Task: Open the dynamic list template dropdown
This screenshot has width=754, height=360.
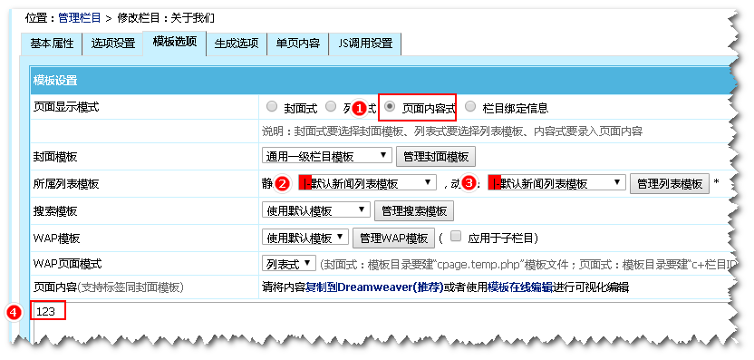Action: click(556, 183)
